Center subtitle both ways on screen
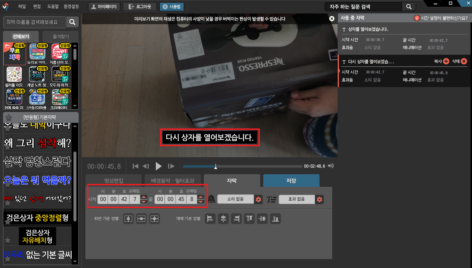 point(154,219)
